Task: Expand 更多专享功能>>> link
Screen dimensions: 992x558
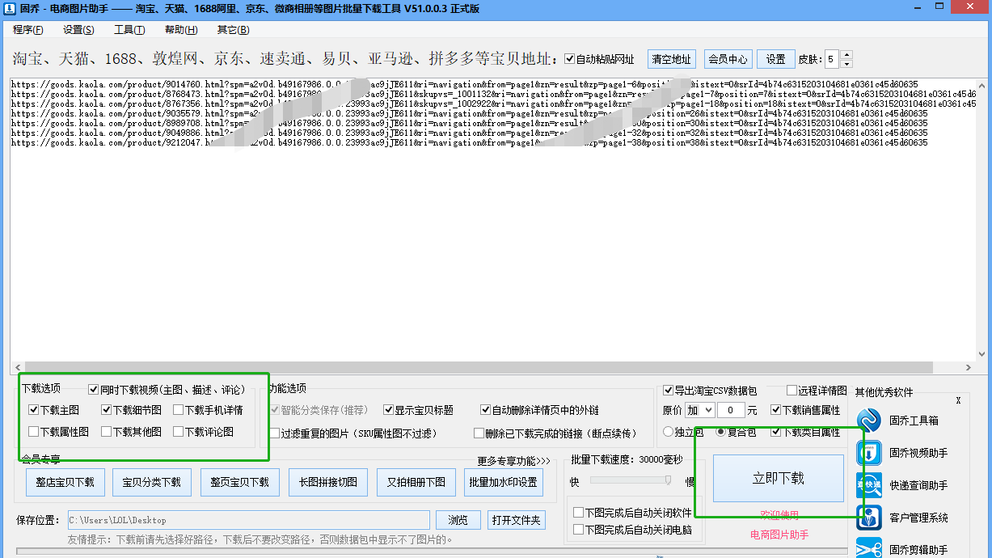Action: 513,461
